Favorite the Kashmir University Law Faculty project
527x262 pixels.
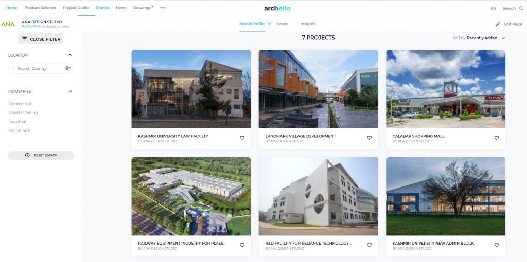242,138
